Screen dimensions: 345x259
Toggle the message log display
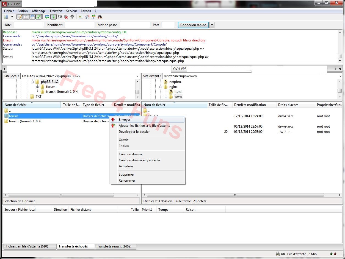[x=20, y=16]
